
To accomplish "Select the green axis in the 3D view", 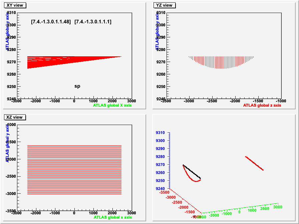I will [x=240, y=208].
